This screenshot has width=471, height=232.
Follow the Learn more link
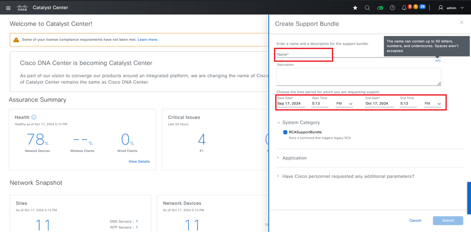click(148, 40)
